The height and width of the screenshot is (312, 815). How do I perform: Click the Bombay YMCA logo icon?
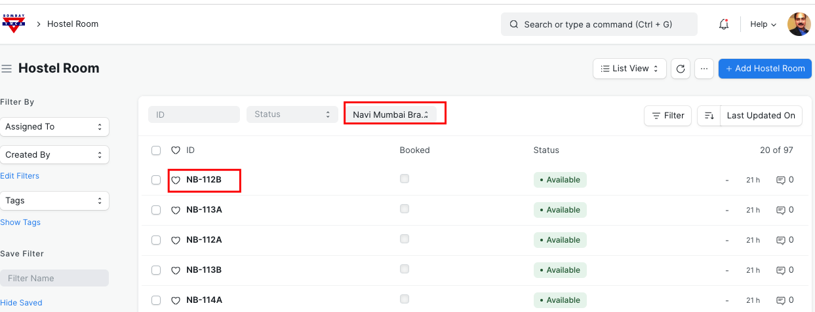tap(14, 24)
